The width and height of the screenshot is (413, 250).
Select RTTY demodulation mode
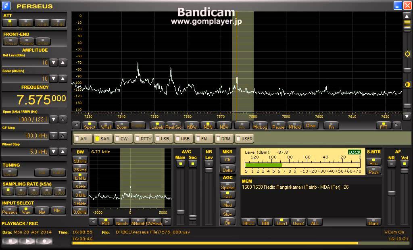point(144,139)
